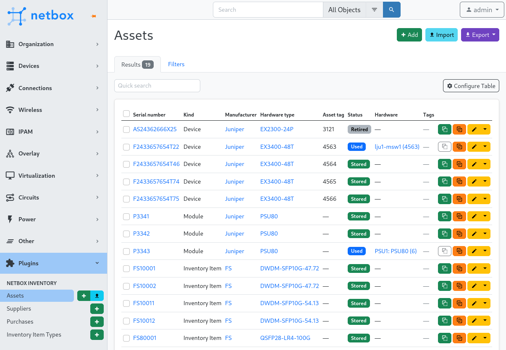The image size is (506, 350).
Task: Open the All Objects search scope dropdown
Action: [344, 10]
